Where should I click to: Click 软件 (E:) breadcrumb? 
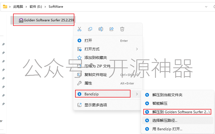click(36, 7)
